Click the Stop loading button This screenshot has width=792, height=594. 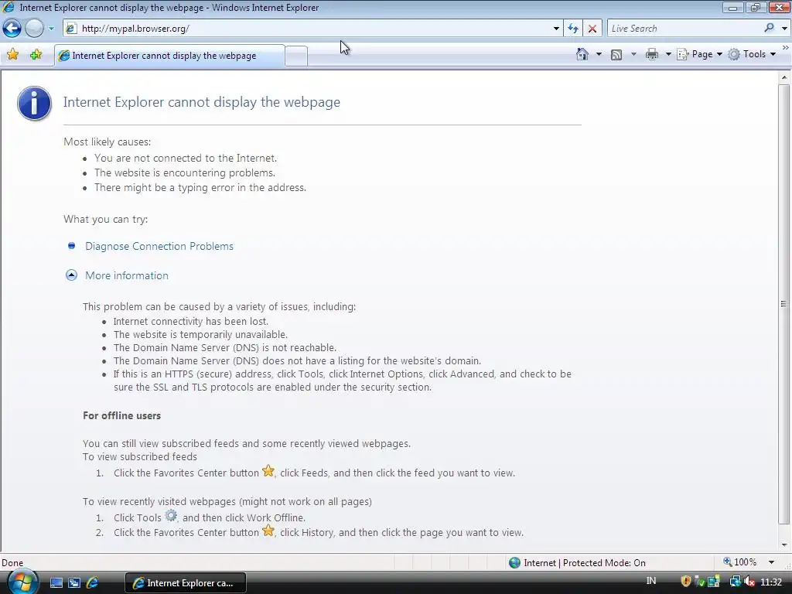pyautogui.click(x=592, y=29)
